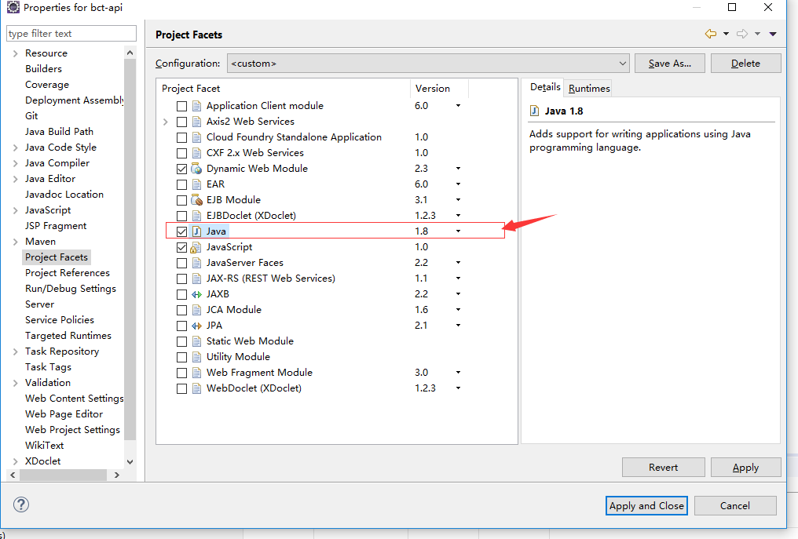
Task: Click the CXF 2.x Web Services document icon
Action: pyautogui.click(x=196, y=153)
